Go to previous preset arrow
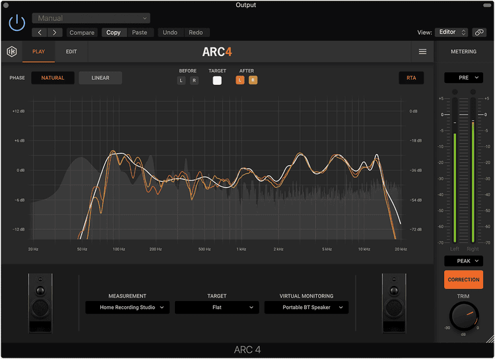This screenshot has height=359, width=495. pyautogui.click(x=40, y=32)
